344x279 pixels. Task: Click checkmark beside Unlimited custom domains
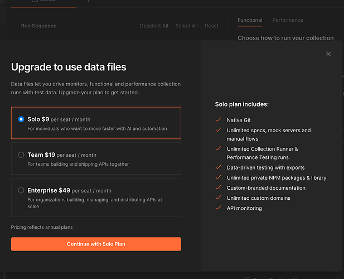pyautogui.click(x=219, y=198)
